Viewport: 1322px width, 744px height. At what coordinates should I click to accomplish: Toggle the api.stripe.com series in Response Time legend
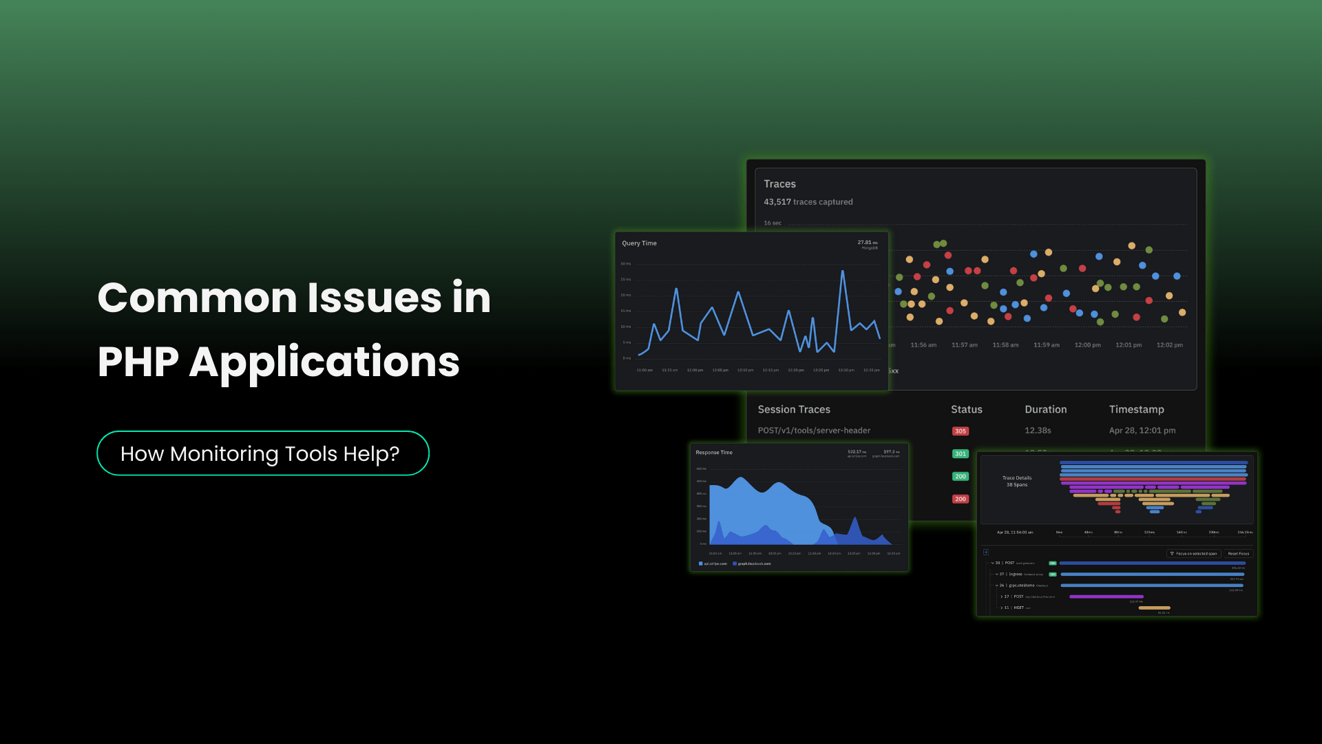[715, 564]
